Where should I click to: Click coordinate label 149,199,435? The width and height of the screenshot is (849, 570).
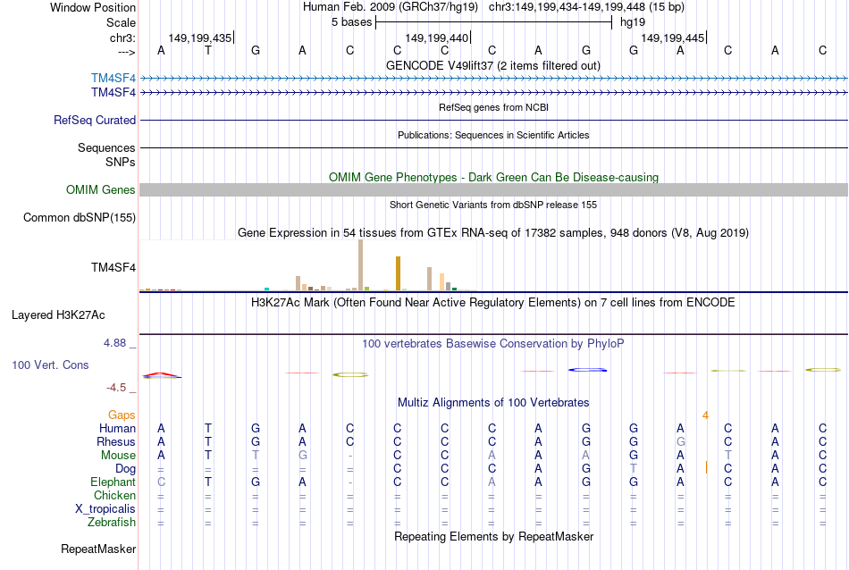click(200, 38)
